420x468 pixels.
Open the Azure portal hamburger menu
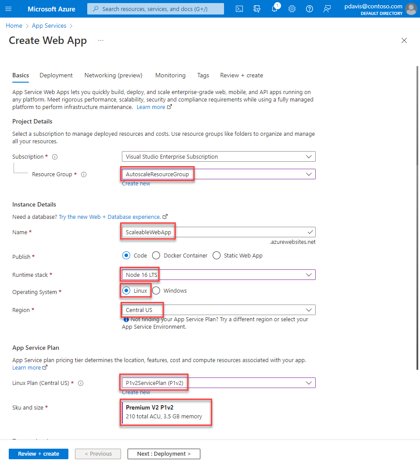[9, 9]
